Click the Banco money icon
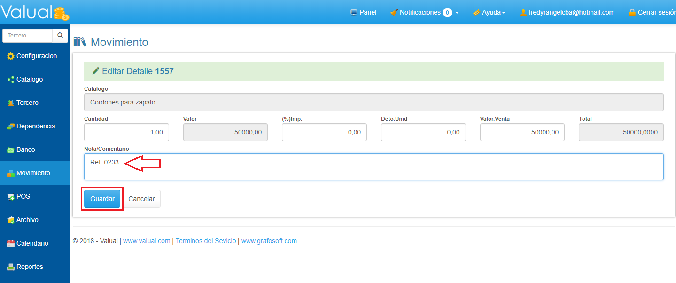Image resolution: width=676 pixels, height=283 pixels. 11,150
